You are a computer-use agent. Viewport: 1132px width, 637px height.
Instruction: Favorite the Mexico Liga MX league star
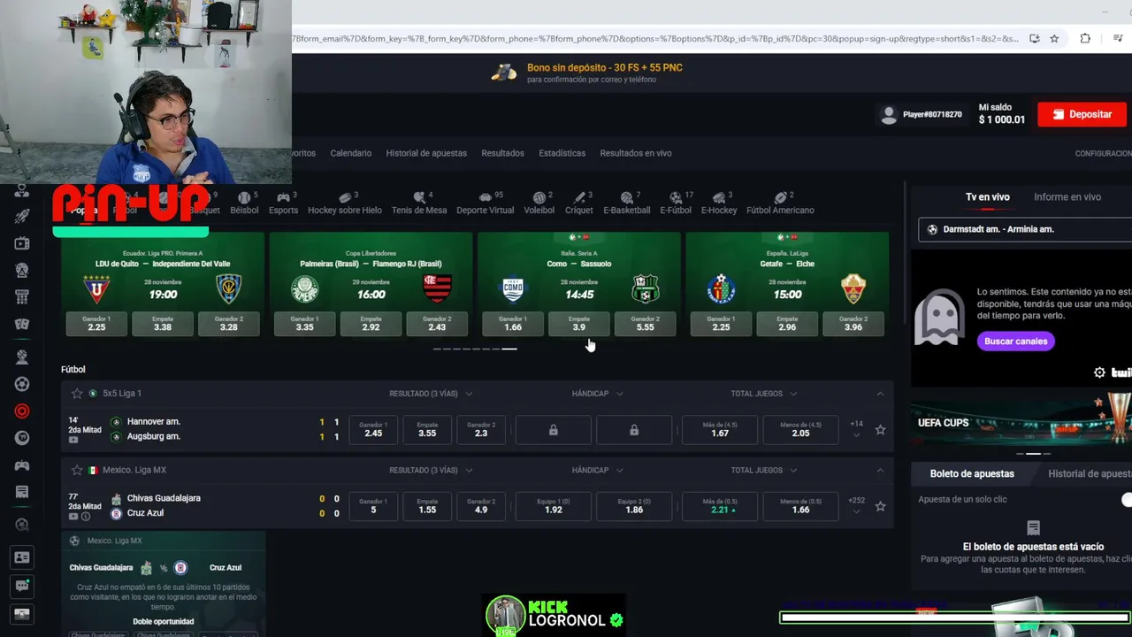tap(77, 470)
